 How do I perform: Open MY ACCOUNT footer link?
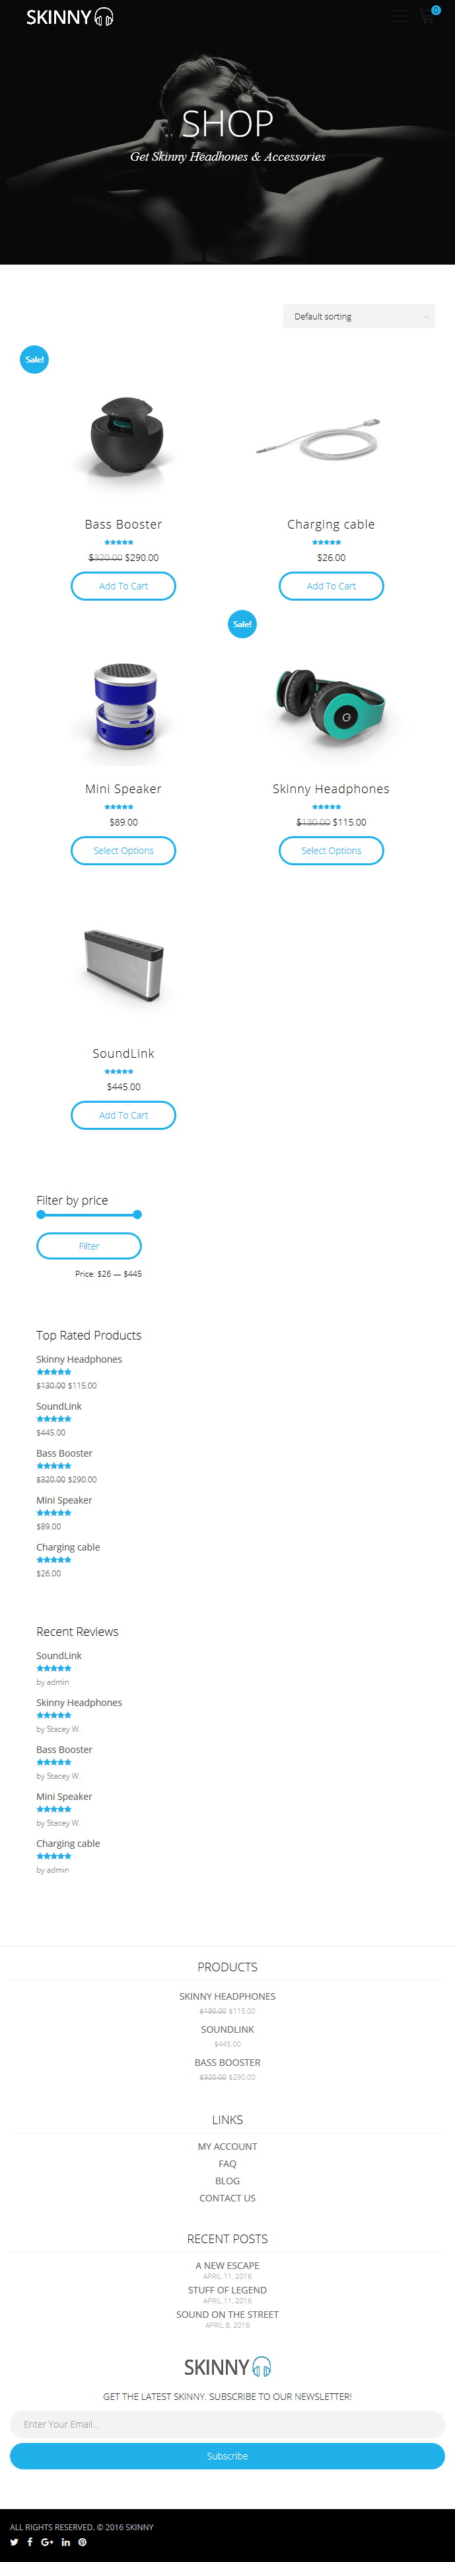coord(227,2147)
